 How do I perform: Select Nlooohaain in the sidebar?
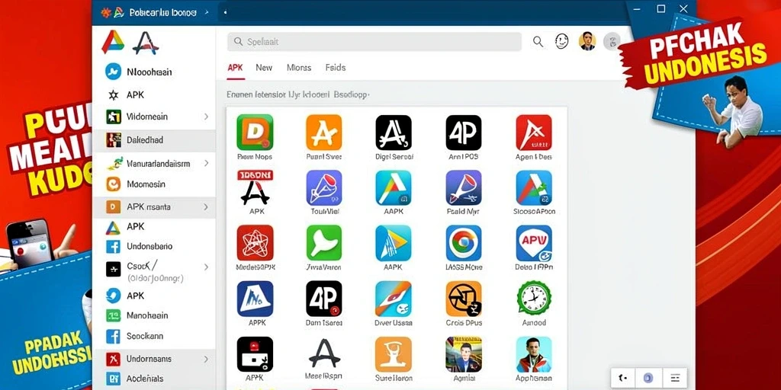(154, 72)
